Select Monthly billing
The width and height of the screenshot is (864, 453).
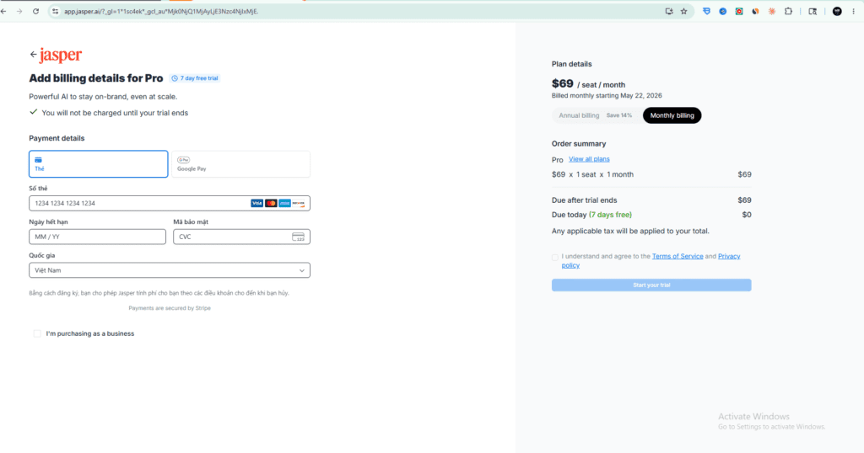672,115
